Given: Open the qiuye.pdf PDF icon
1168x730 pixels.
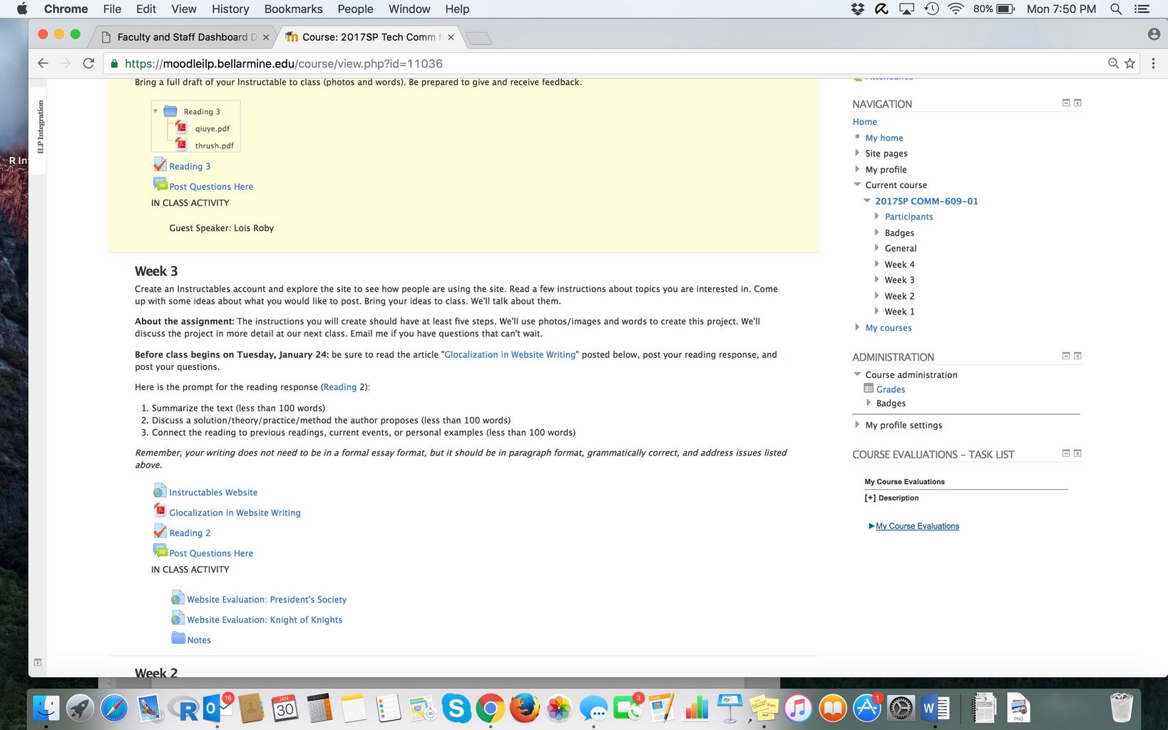Looking at the screenshot, I should pos(182,128).
